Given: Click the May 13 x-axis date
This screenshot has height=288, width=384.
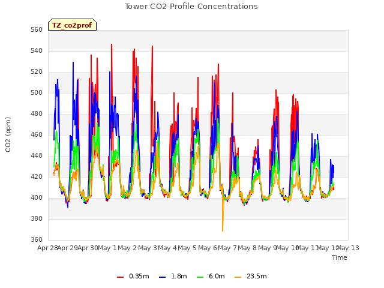Looking at the screenshot, I should click(x=347, y=248).
